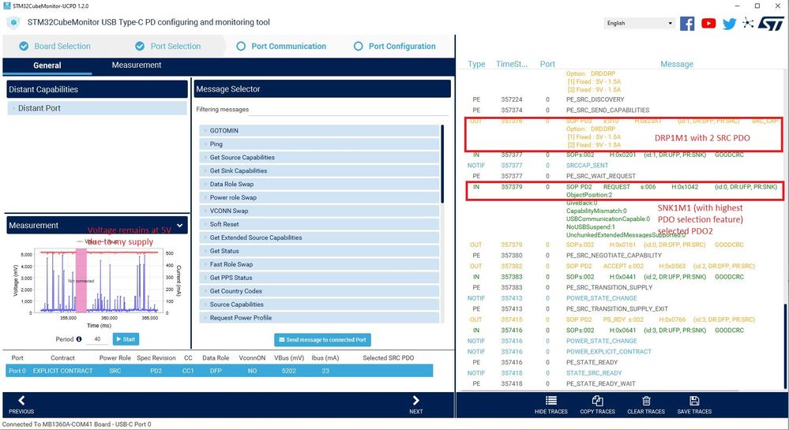Screen dimensions: 789x430
Task: Expand Get Extended Source Capabilities message
Action: pos(320,237)
